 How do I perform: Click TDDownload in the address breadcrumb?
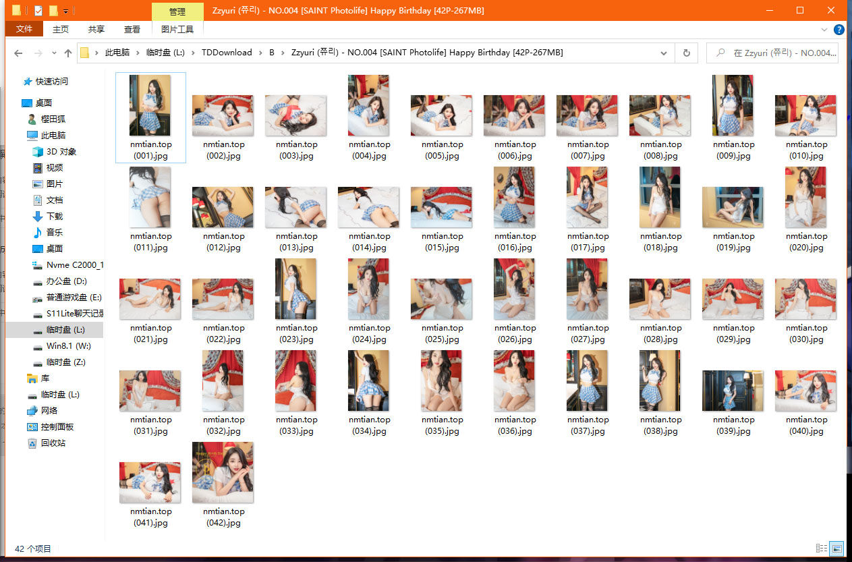[x=226, y=53]
